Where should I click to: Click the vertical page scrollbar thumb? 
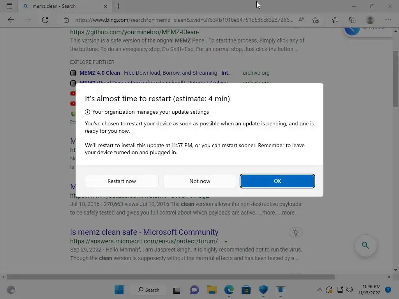[x=395, y=79]
